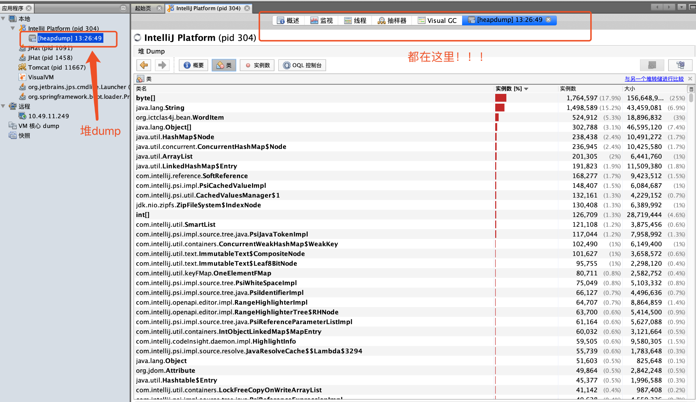The width and height of the screenshot is (696, 402).
Task: Close the 起始页 tab
Action: click(159, 8)
